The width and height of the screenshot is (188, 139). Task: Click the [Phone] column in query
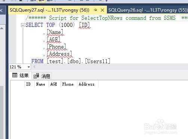tap(56, 47)
